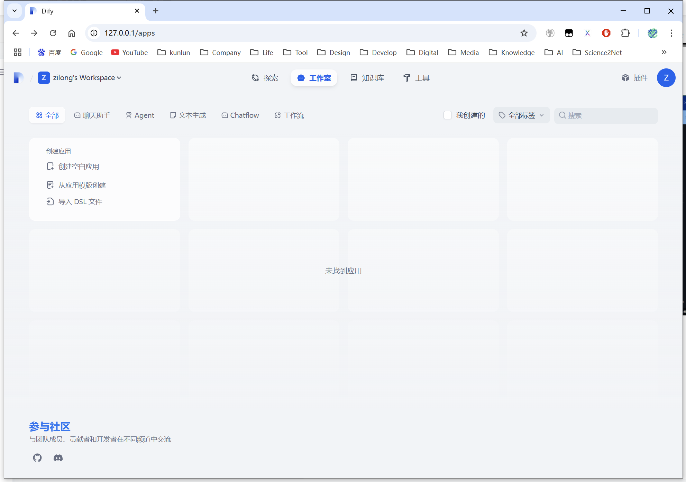Expand the 全部标签 tag filter dropdown

click(521, 115)
